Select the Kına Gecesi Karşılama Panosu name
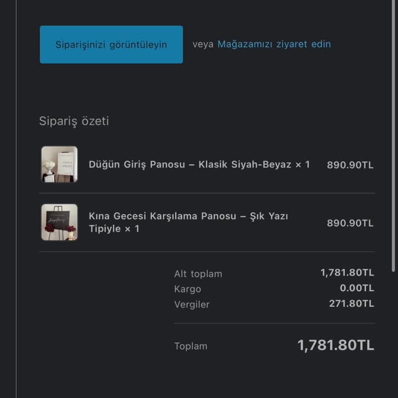The image size is (398, 398). tap(188, 222)
